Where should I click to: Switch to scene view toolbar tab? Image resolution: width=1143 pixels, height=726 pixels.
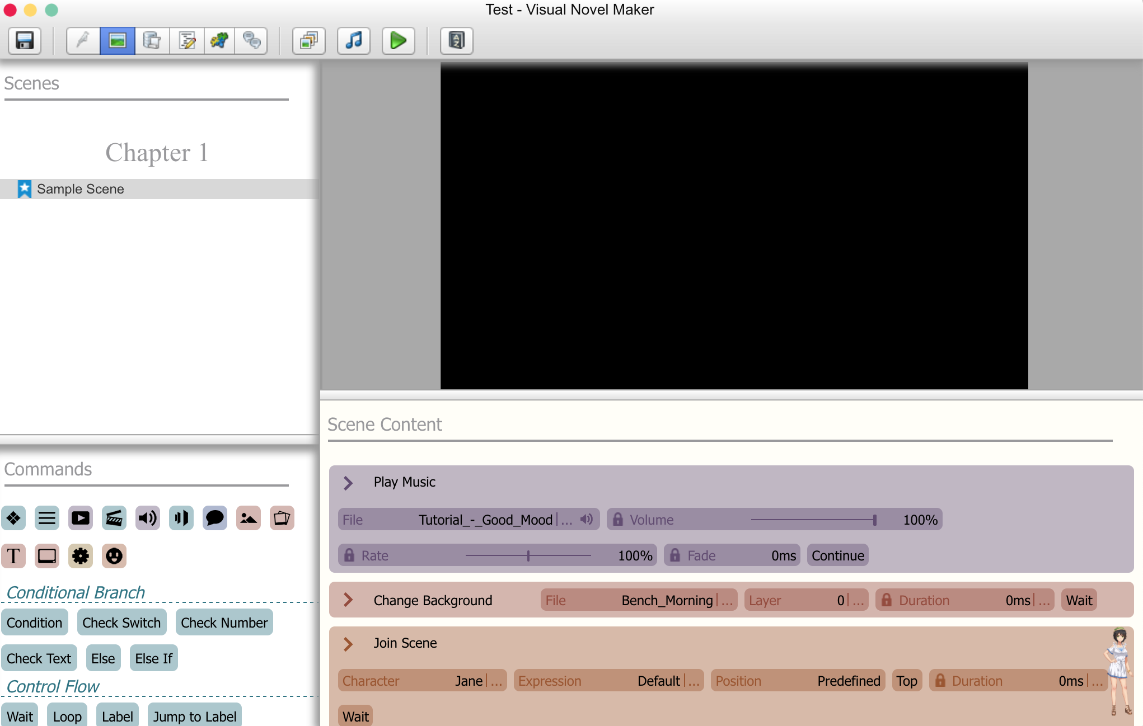tap(118, 40)
